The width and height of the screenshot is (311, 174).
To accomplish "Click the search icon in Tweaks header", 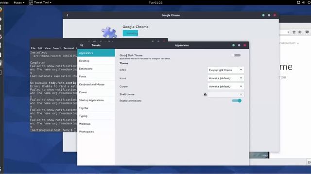I will [x=82, y=45].
